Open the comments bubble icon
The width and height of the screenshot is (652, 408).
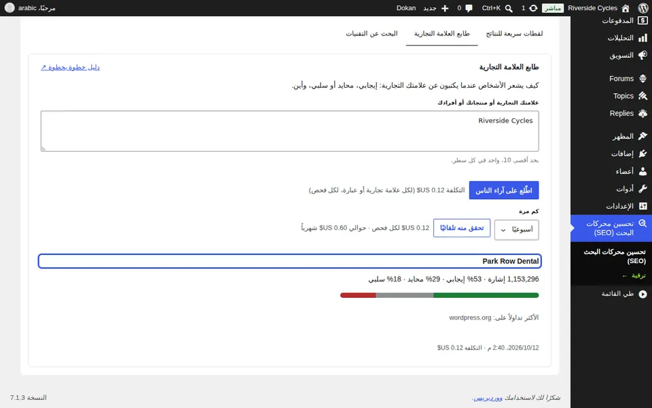click(469, 8)
